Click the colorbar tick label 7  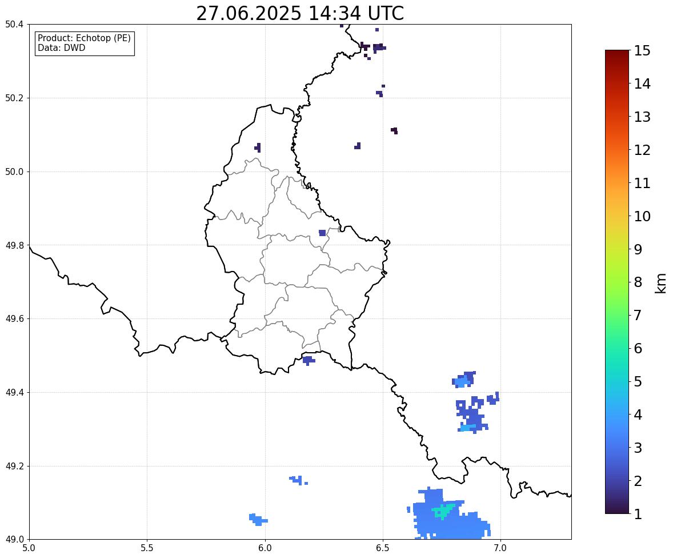click(638, 315)
